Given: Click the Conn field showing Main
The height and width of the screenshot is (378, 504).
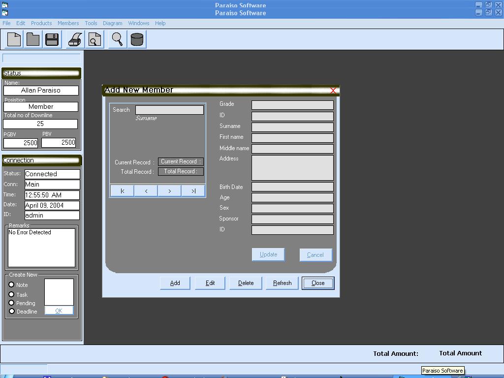Looking at the screenshot, I should tap(52, 184).
